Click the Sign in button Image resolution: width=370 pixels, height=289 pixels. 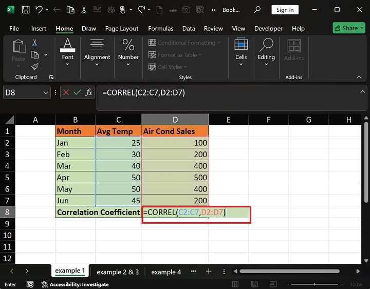(285, 10)
